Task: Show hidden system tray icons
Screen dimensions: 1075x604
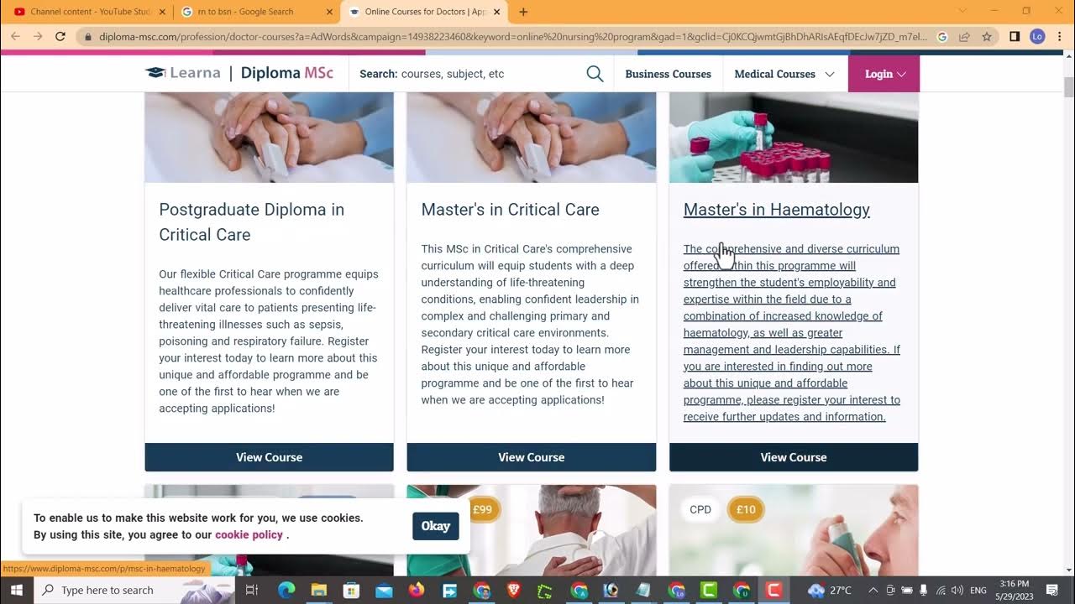Action: tap(874, 590)
